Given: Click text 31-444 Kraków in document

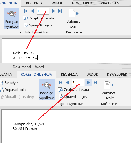Looking at the screenshot, I should coord(25,58).
